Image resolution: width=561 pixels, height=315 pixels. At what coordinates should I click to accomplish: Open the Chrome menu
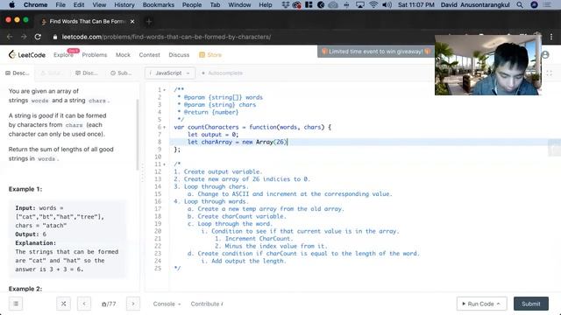pos(35,4)
